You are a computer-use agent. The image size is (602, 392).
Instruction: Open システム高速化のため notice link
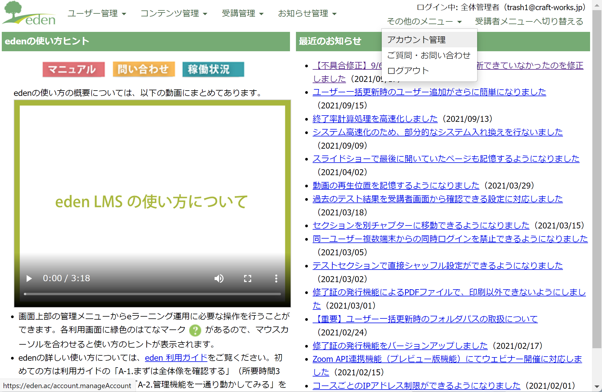[437, 132]
